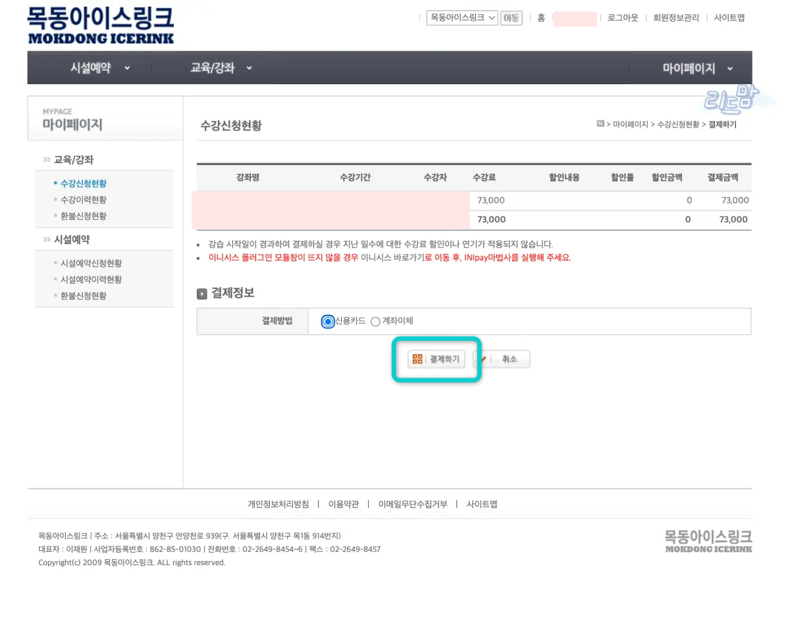790x625 pixels.
Task: Click the Mokdong Icerink logo at top left
Action: pos(101,26)
